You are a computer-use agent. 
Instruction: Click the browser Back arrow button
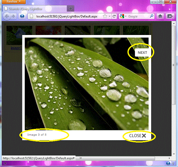pos(7,16)
